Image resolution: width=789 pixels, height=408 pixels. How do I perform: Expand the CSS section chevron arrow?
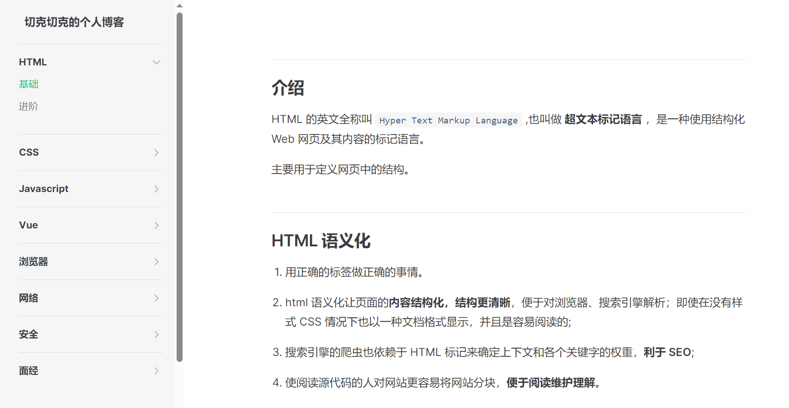pyautogui.click(x=156, y=152)
